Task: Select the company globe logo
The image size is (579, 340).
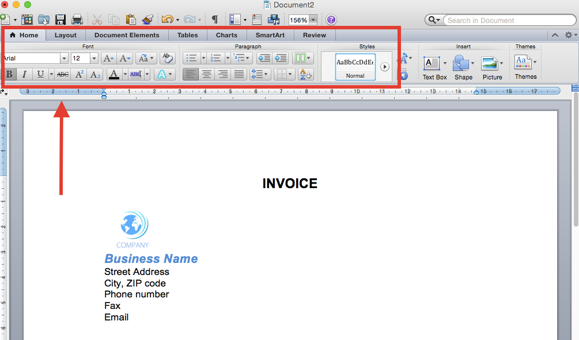Action: pos(133,229)
